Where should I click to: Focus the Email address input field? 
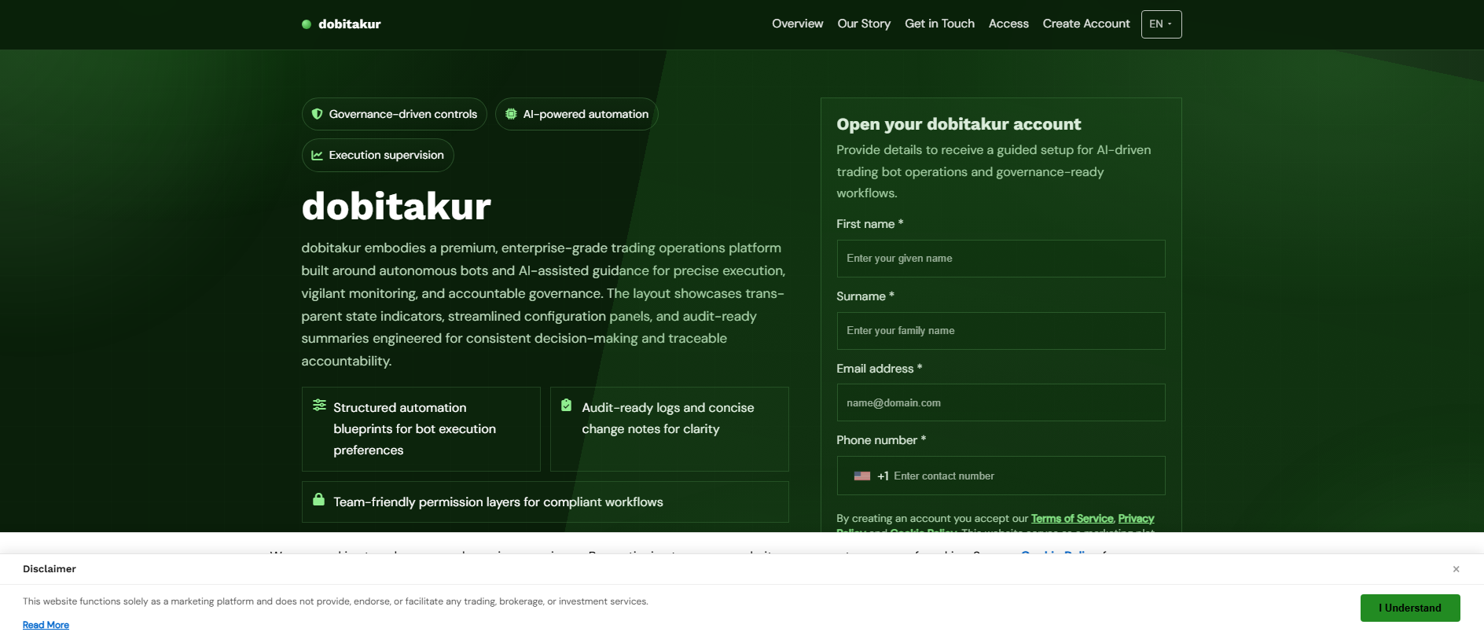click(x=1001, y=402)
